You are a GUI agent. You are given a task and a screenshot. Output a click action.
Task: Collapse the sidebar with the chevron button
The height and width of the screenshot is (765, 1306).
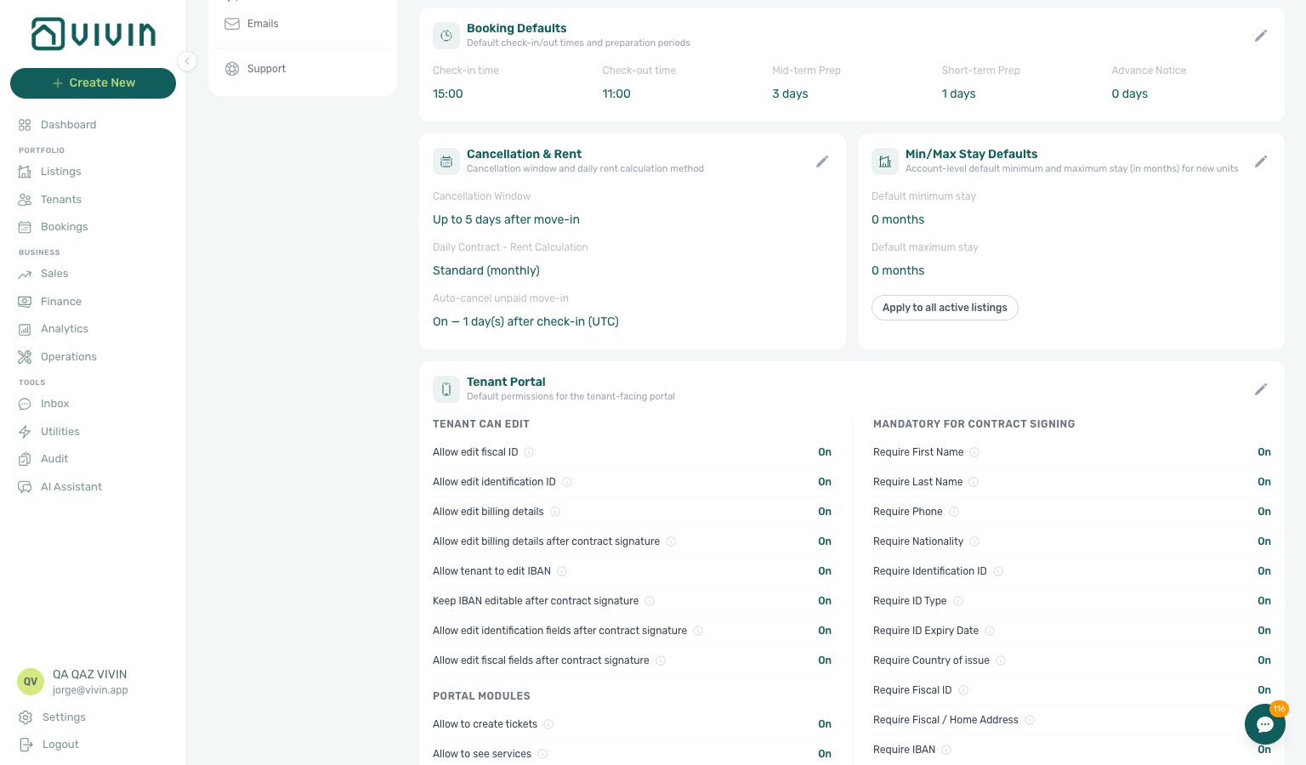187,61
